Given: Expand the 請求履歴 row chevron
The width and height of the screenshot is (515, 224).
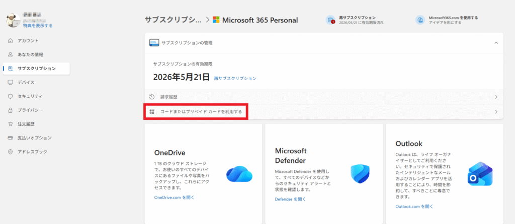Looking at the screenshot, I should click(496, 97).
